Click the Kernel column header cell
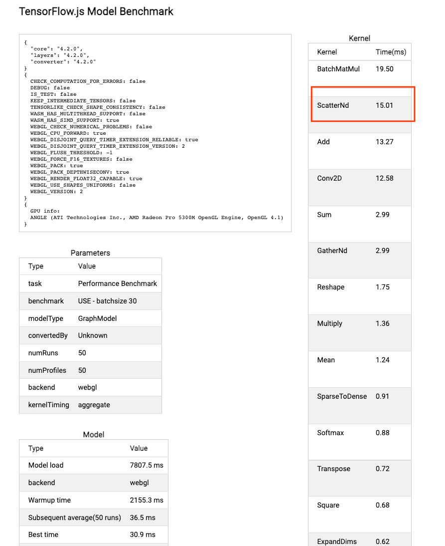The image size is (445, 546). pyautogui.click(x=327, y=52)
